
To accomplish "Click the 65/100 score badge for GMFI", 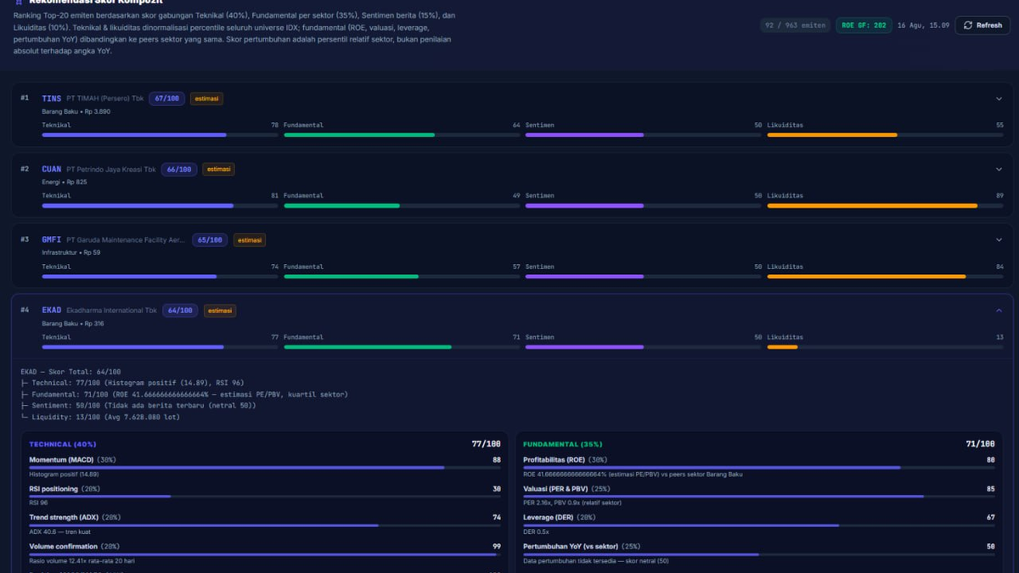I will coord(210,239).
